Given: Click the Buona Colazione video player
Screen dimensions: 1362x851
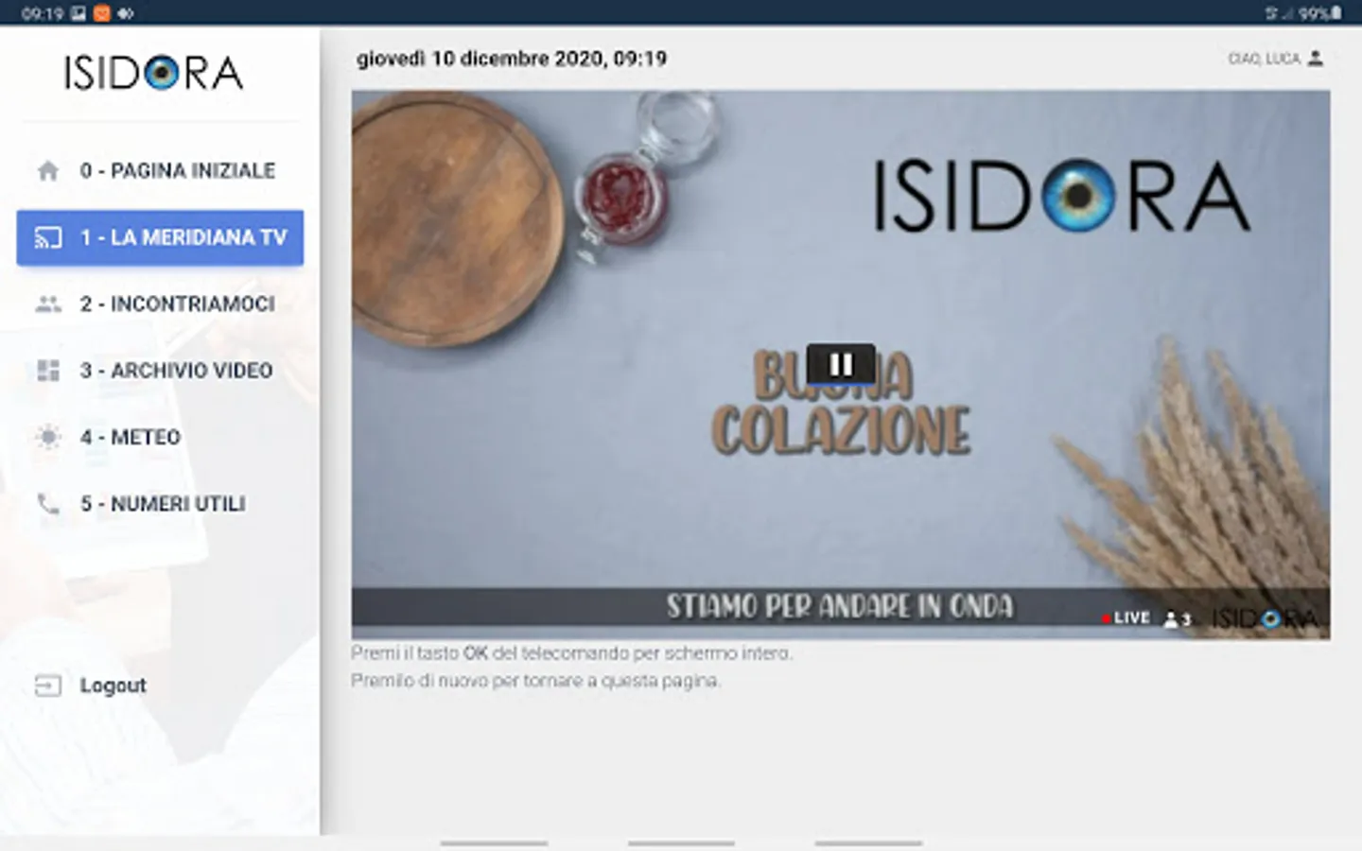Looking at the screenshot, I should tap(841, 365).
